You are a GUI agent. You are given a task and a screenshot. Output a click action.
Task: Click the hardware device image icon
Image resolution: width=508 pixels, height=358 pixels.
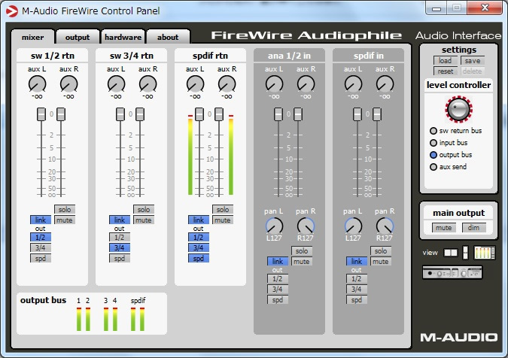(452, 273)
